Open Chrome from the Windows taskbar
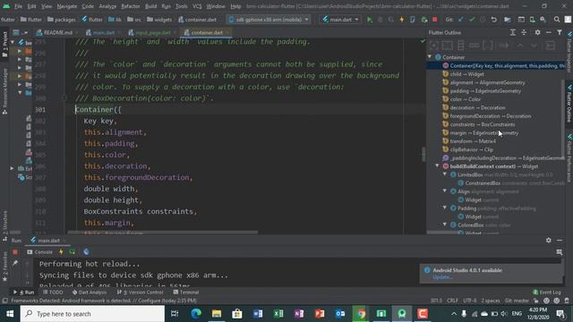 point(361,314)
